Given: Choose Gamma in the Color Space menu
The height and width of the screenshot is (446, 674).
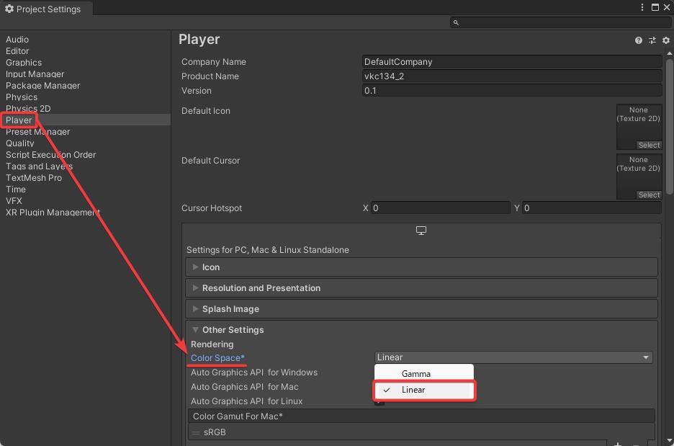Looking at the screenshot, I should click(416, 374).
